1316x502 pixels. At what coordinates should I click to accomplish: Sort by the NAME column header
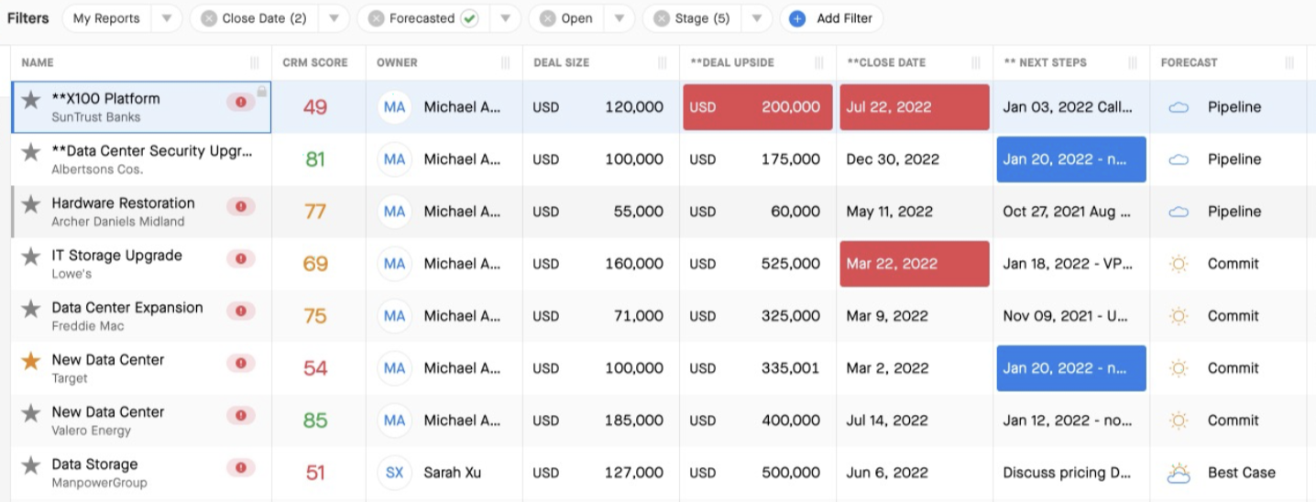click(38, 62)
